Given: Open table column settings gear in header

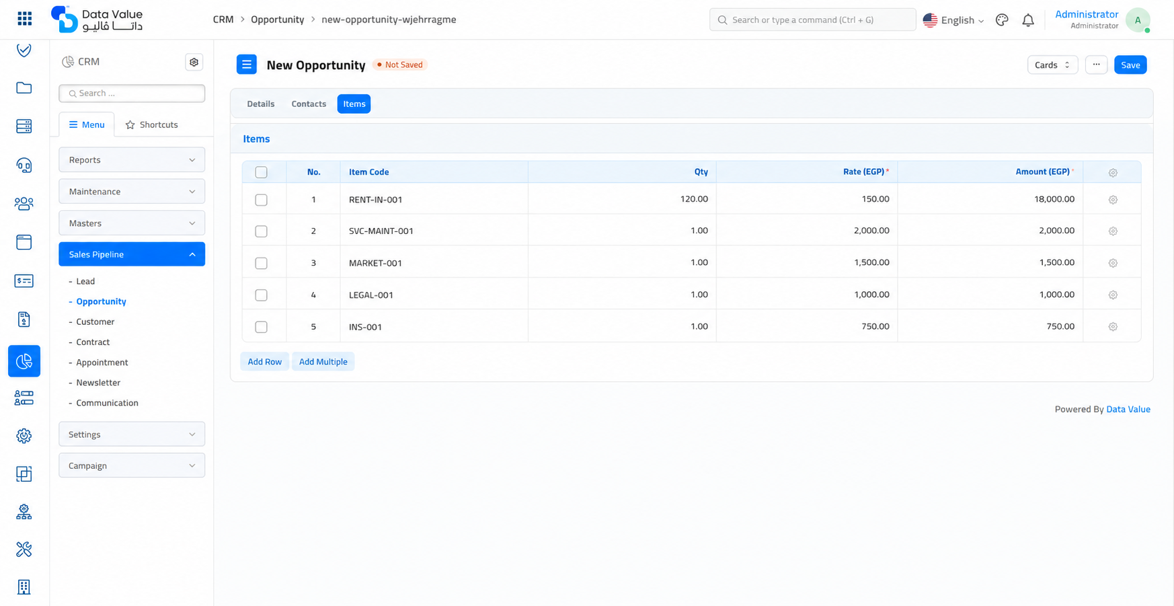Looking at the screenshot, I should 1113,173.
